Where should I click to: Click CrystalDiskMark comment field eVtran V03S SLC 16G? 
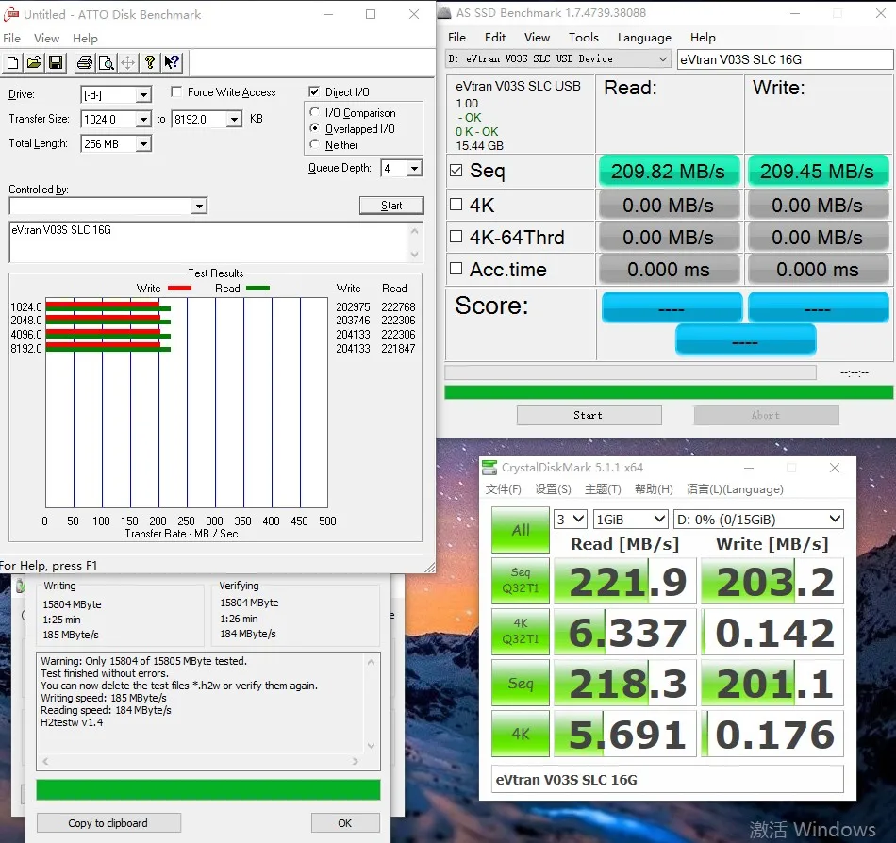[x=668, y=780]
